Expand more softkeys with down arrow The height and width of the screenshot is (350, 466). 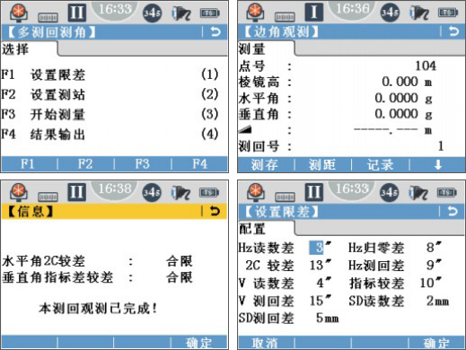[438, 165]
